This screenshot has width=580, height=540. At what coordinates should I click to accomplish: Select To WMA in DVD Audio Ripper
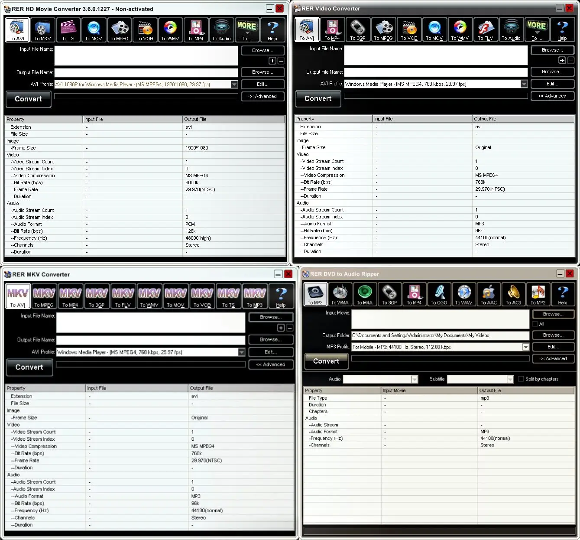[340, 294]
